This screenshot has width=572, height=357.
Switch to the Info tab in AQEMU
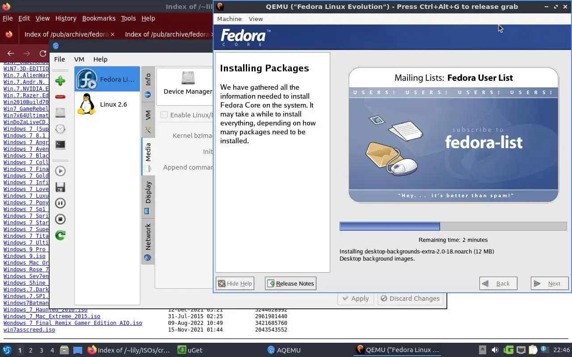[x=148, y=85]
